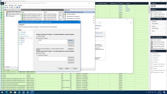Select local Указанные IP-адреса radio button
The height and width of the screenshot is (94, 167).
coord(37,38)
